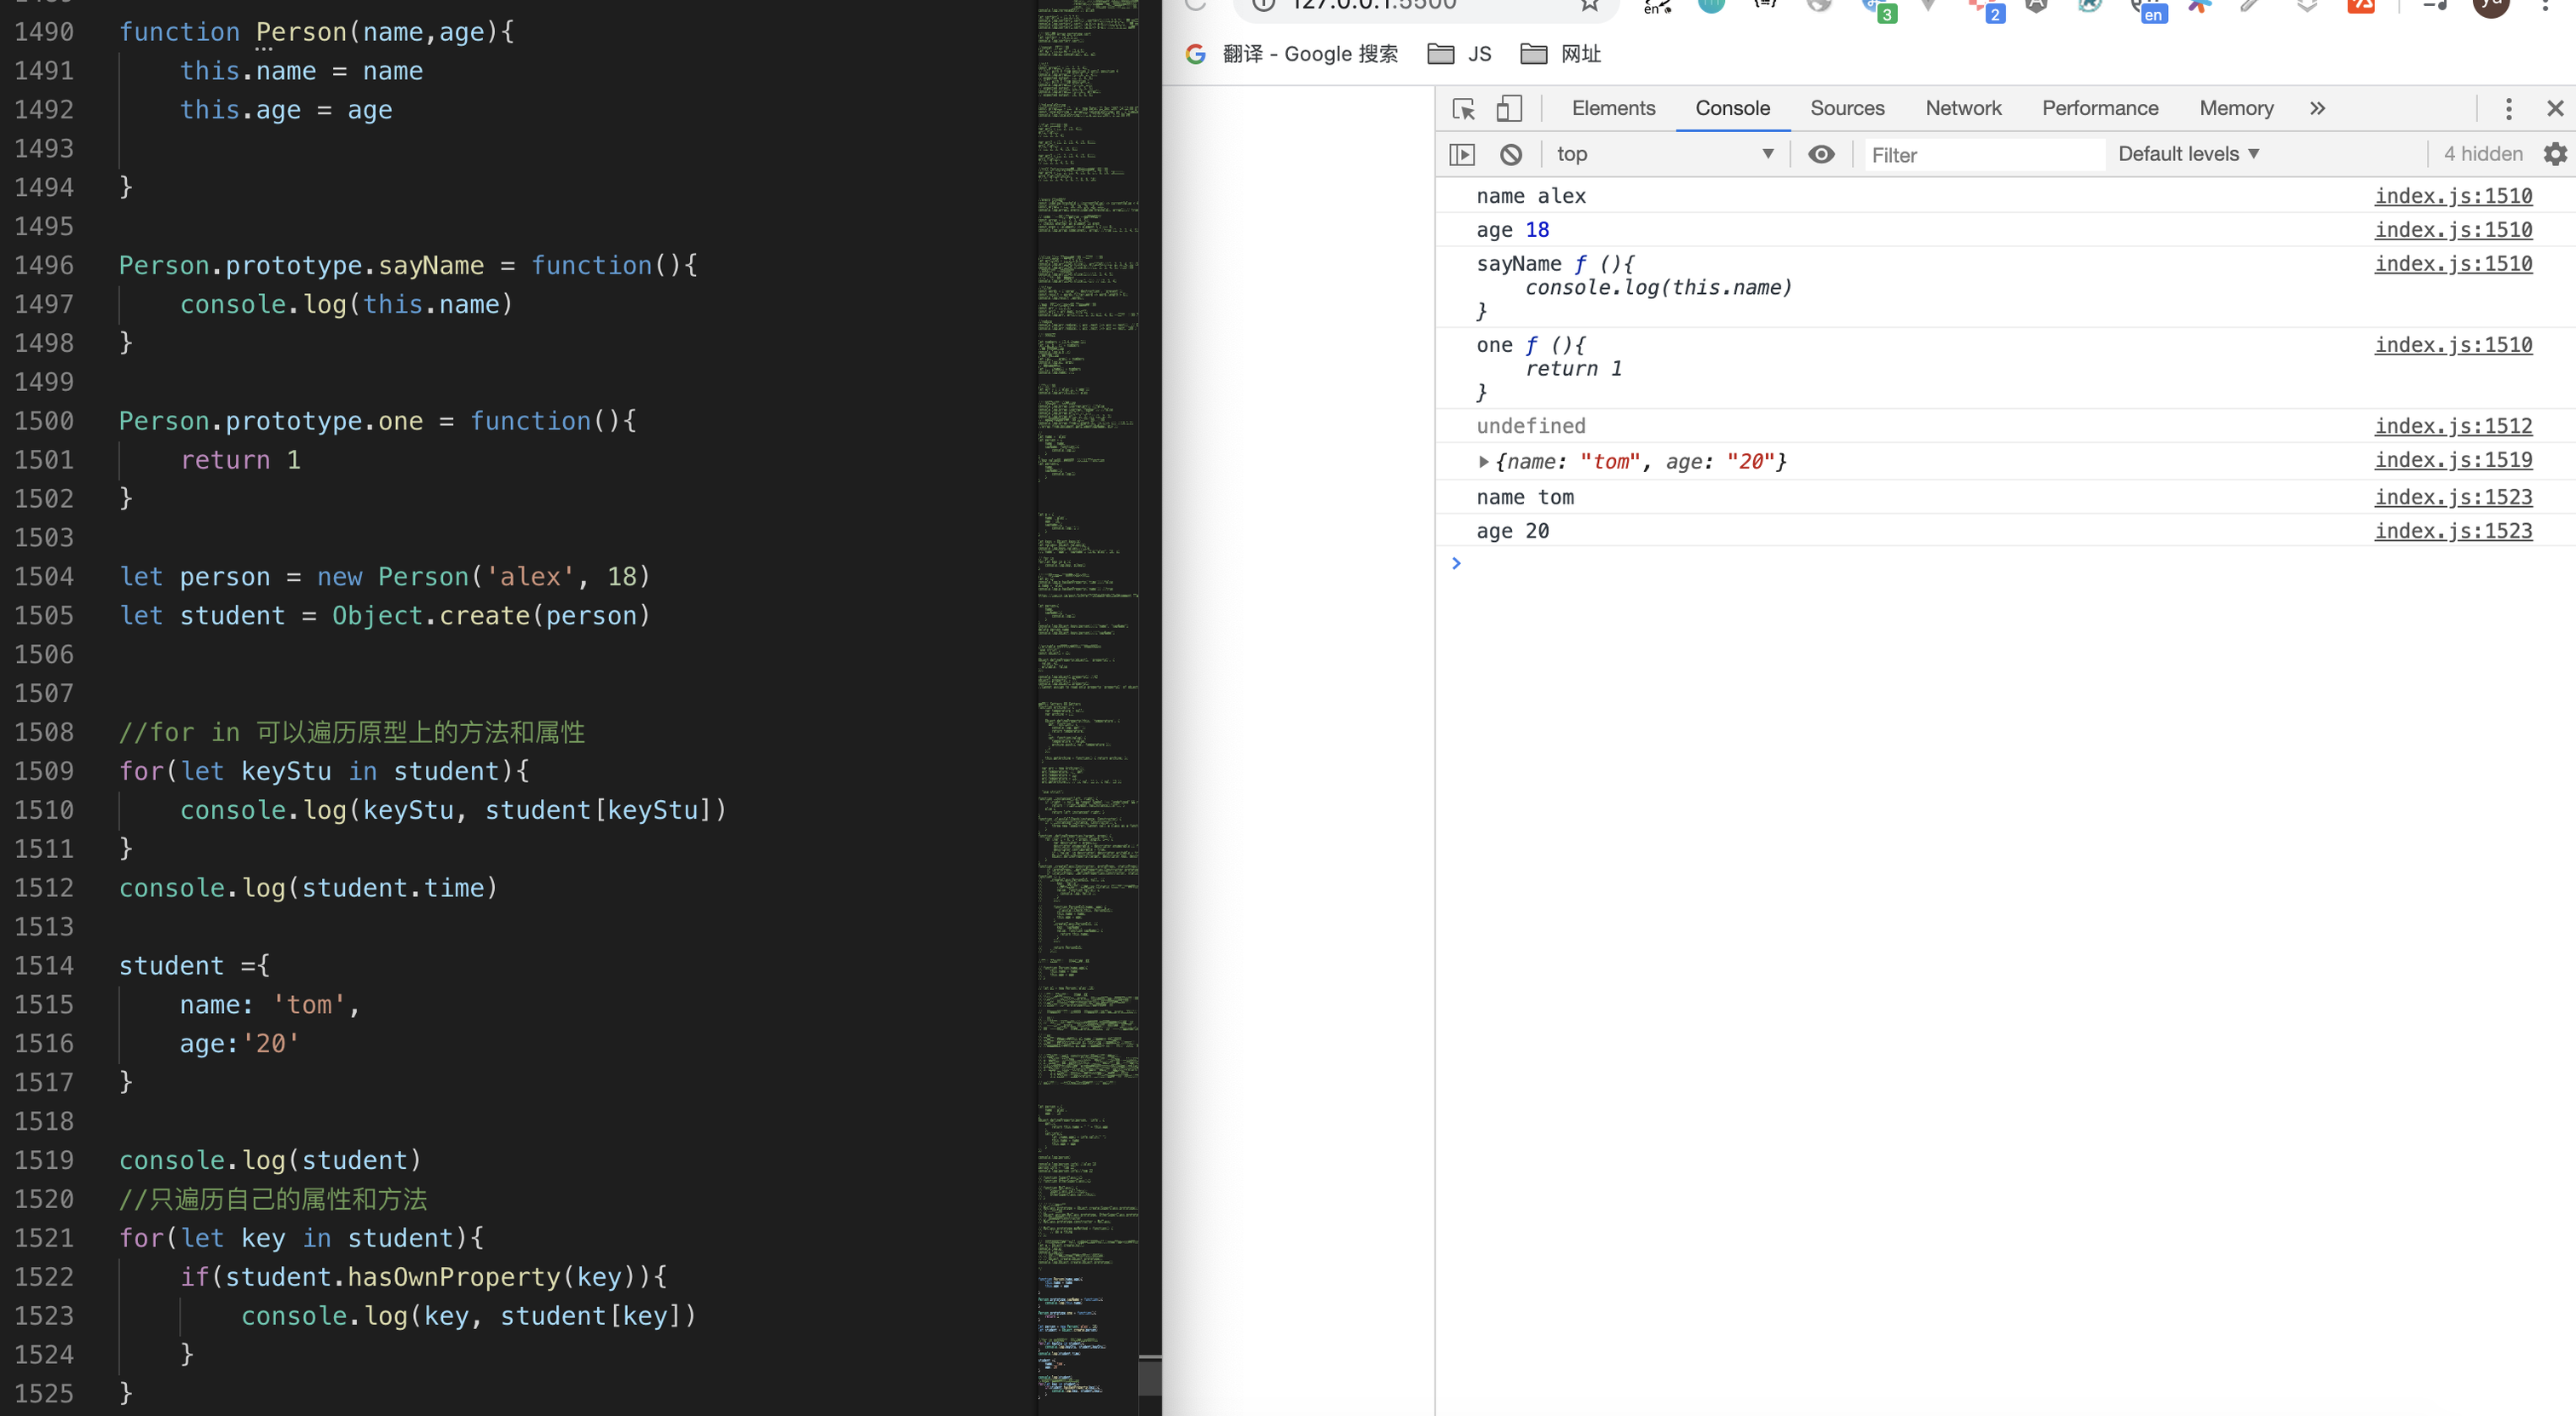The image size is (2576, 1416).
Task: Open the Default levels dropdown
Action: pyautogui.click(x=2188, y=154)
